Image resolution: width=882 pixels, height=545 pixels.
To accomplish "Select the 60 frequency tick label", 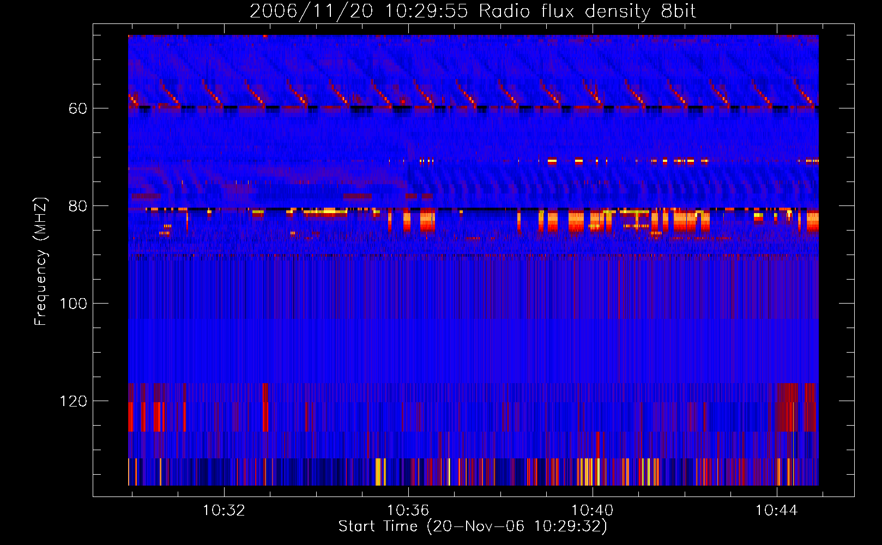I will [77, 108].
